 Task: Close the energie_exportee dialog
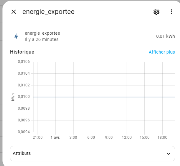pos(14,12)
